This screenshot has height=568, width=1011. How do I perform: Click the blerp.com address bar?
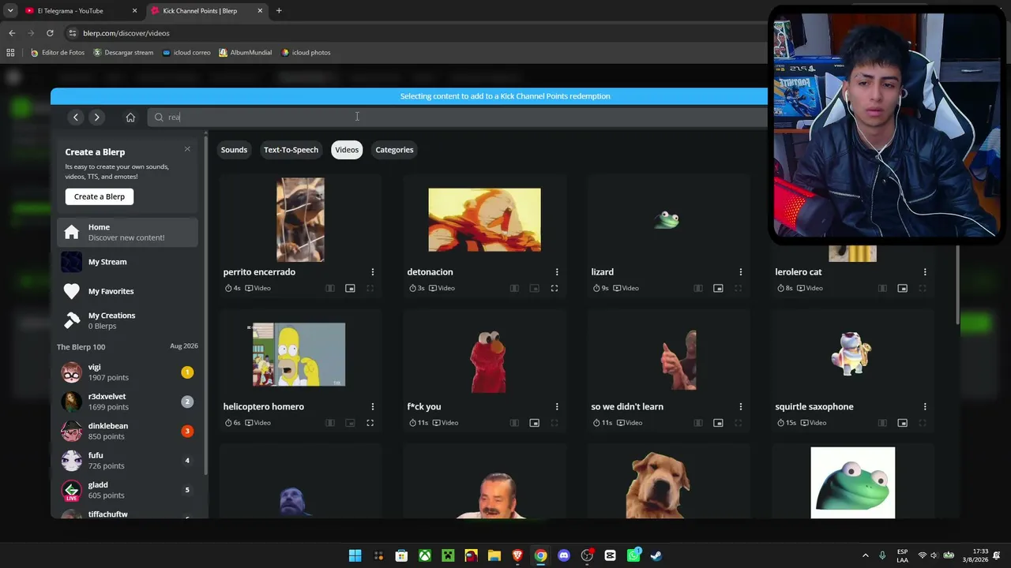415,33
